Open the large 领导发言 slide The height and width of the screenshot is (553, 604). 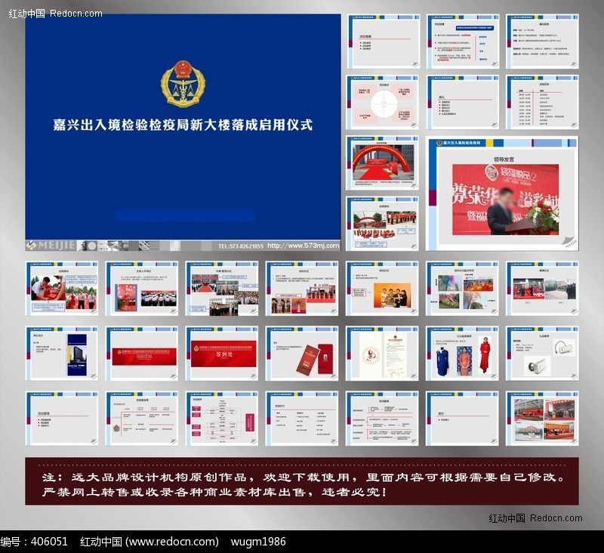click(501, 193)
